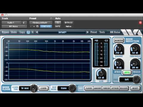Select the ATTACK edit tab

coord(115,88)
